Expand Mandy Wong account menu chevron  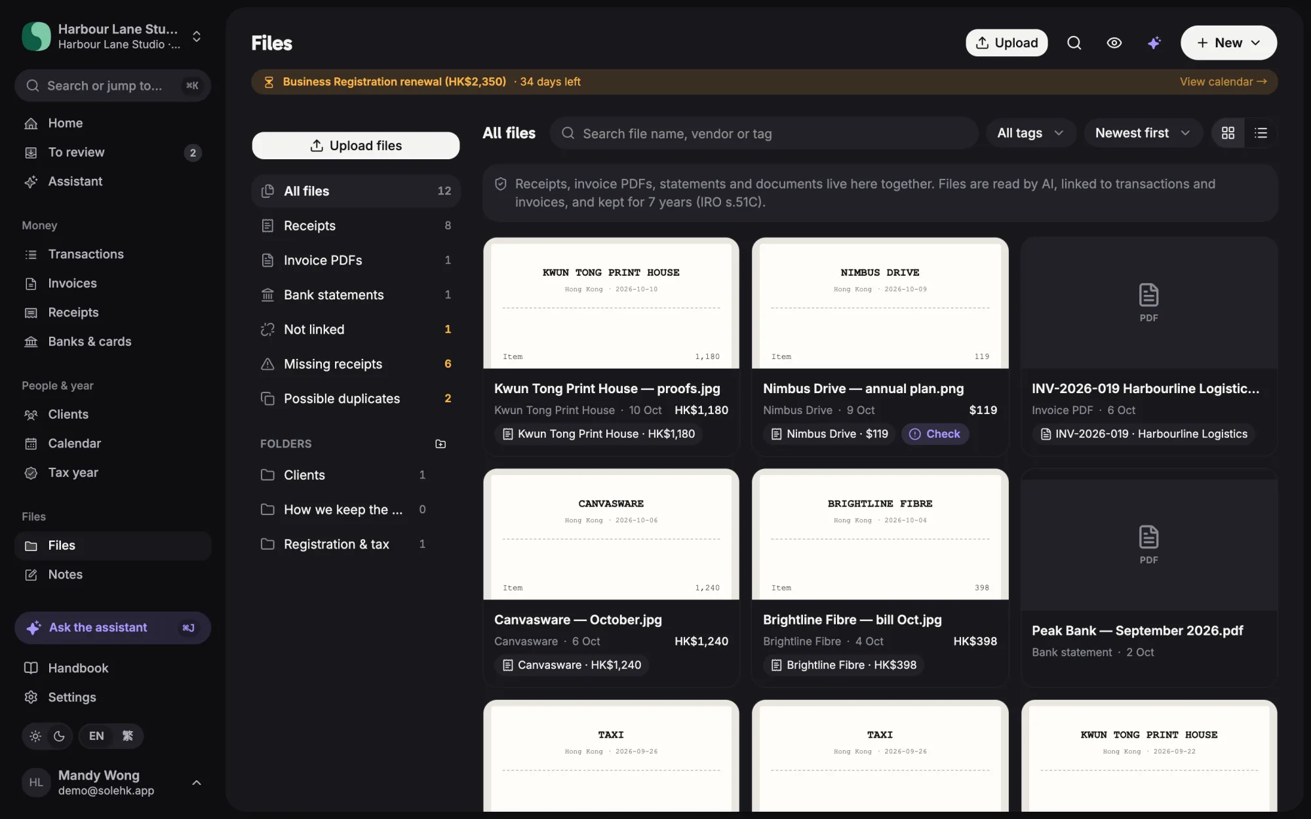pos(196,782)
